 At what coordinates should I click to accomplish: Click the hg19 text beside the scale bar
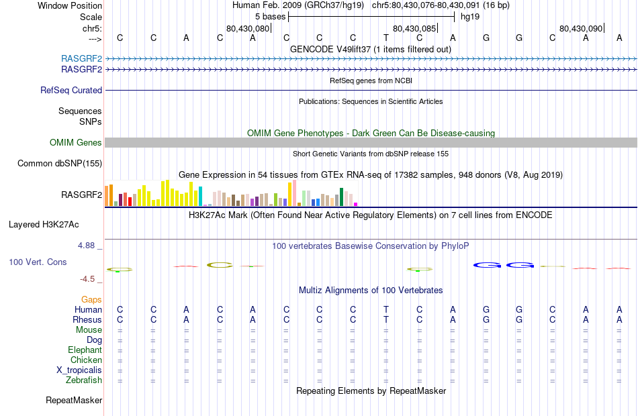coord(470,17)
